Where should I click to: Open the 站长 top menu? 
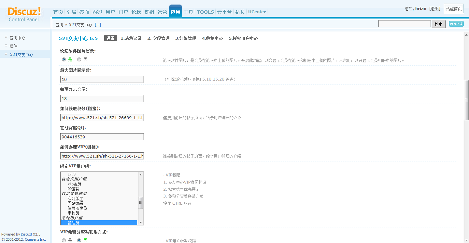pos(240,12)
